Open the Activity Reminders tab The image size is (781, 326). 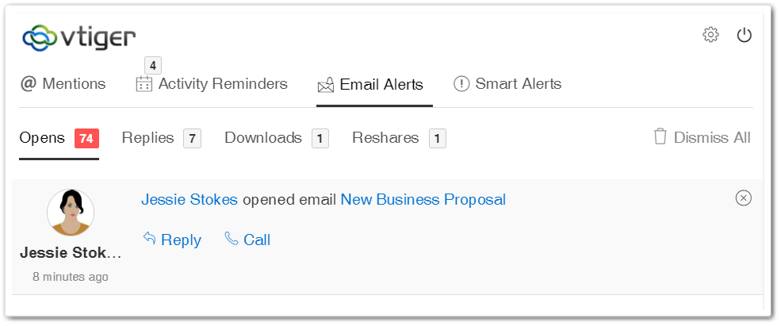coord(212,84)
